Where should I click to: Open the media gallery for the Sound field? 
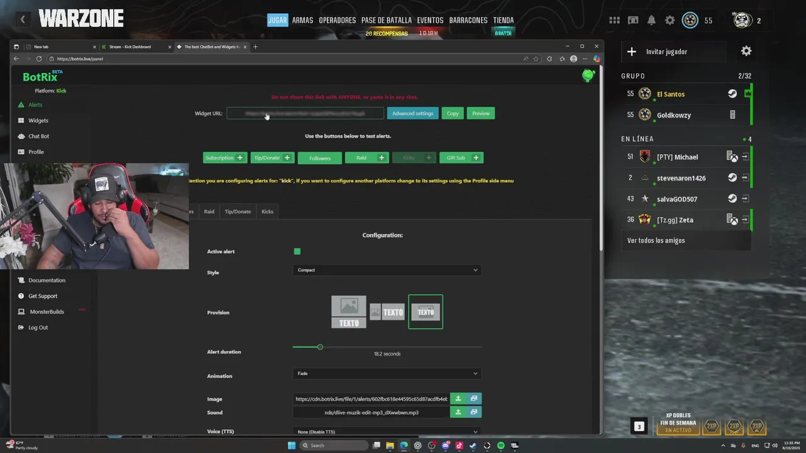(x=474, y=412)
